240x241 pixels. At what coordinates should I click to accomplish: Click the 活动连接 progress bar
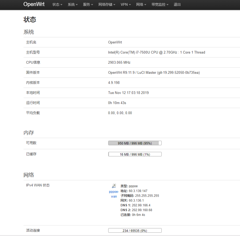click(x=135, y=230)
